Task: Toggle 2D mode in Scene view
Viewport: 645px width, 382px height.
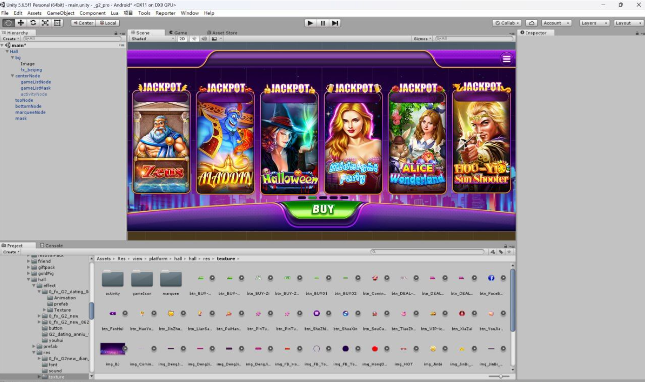Action: coord(182,39)
